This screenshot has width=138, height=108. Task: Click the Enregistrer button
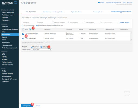(27, 106)
